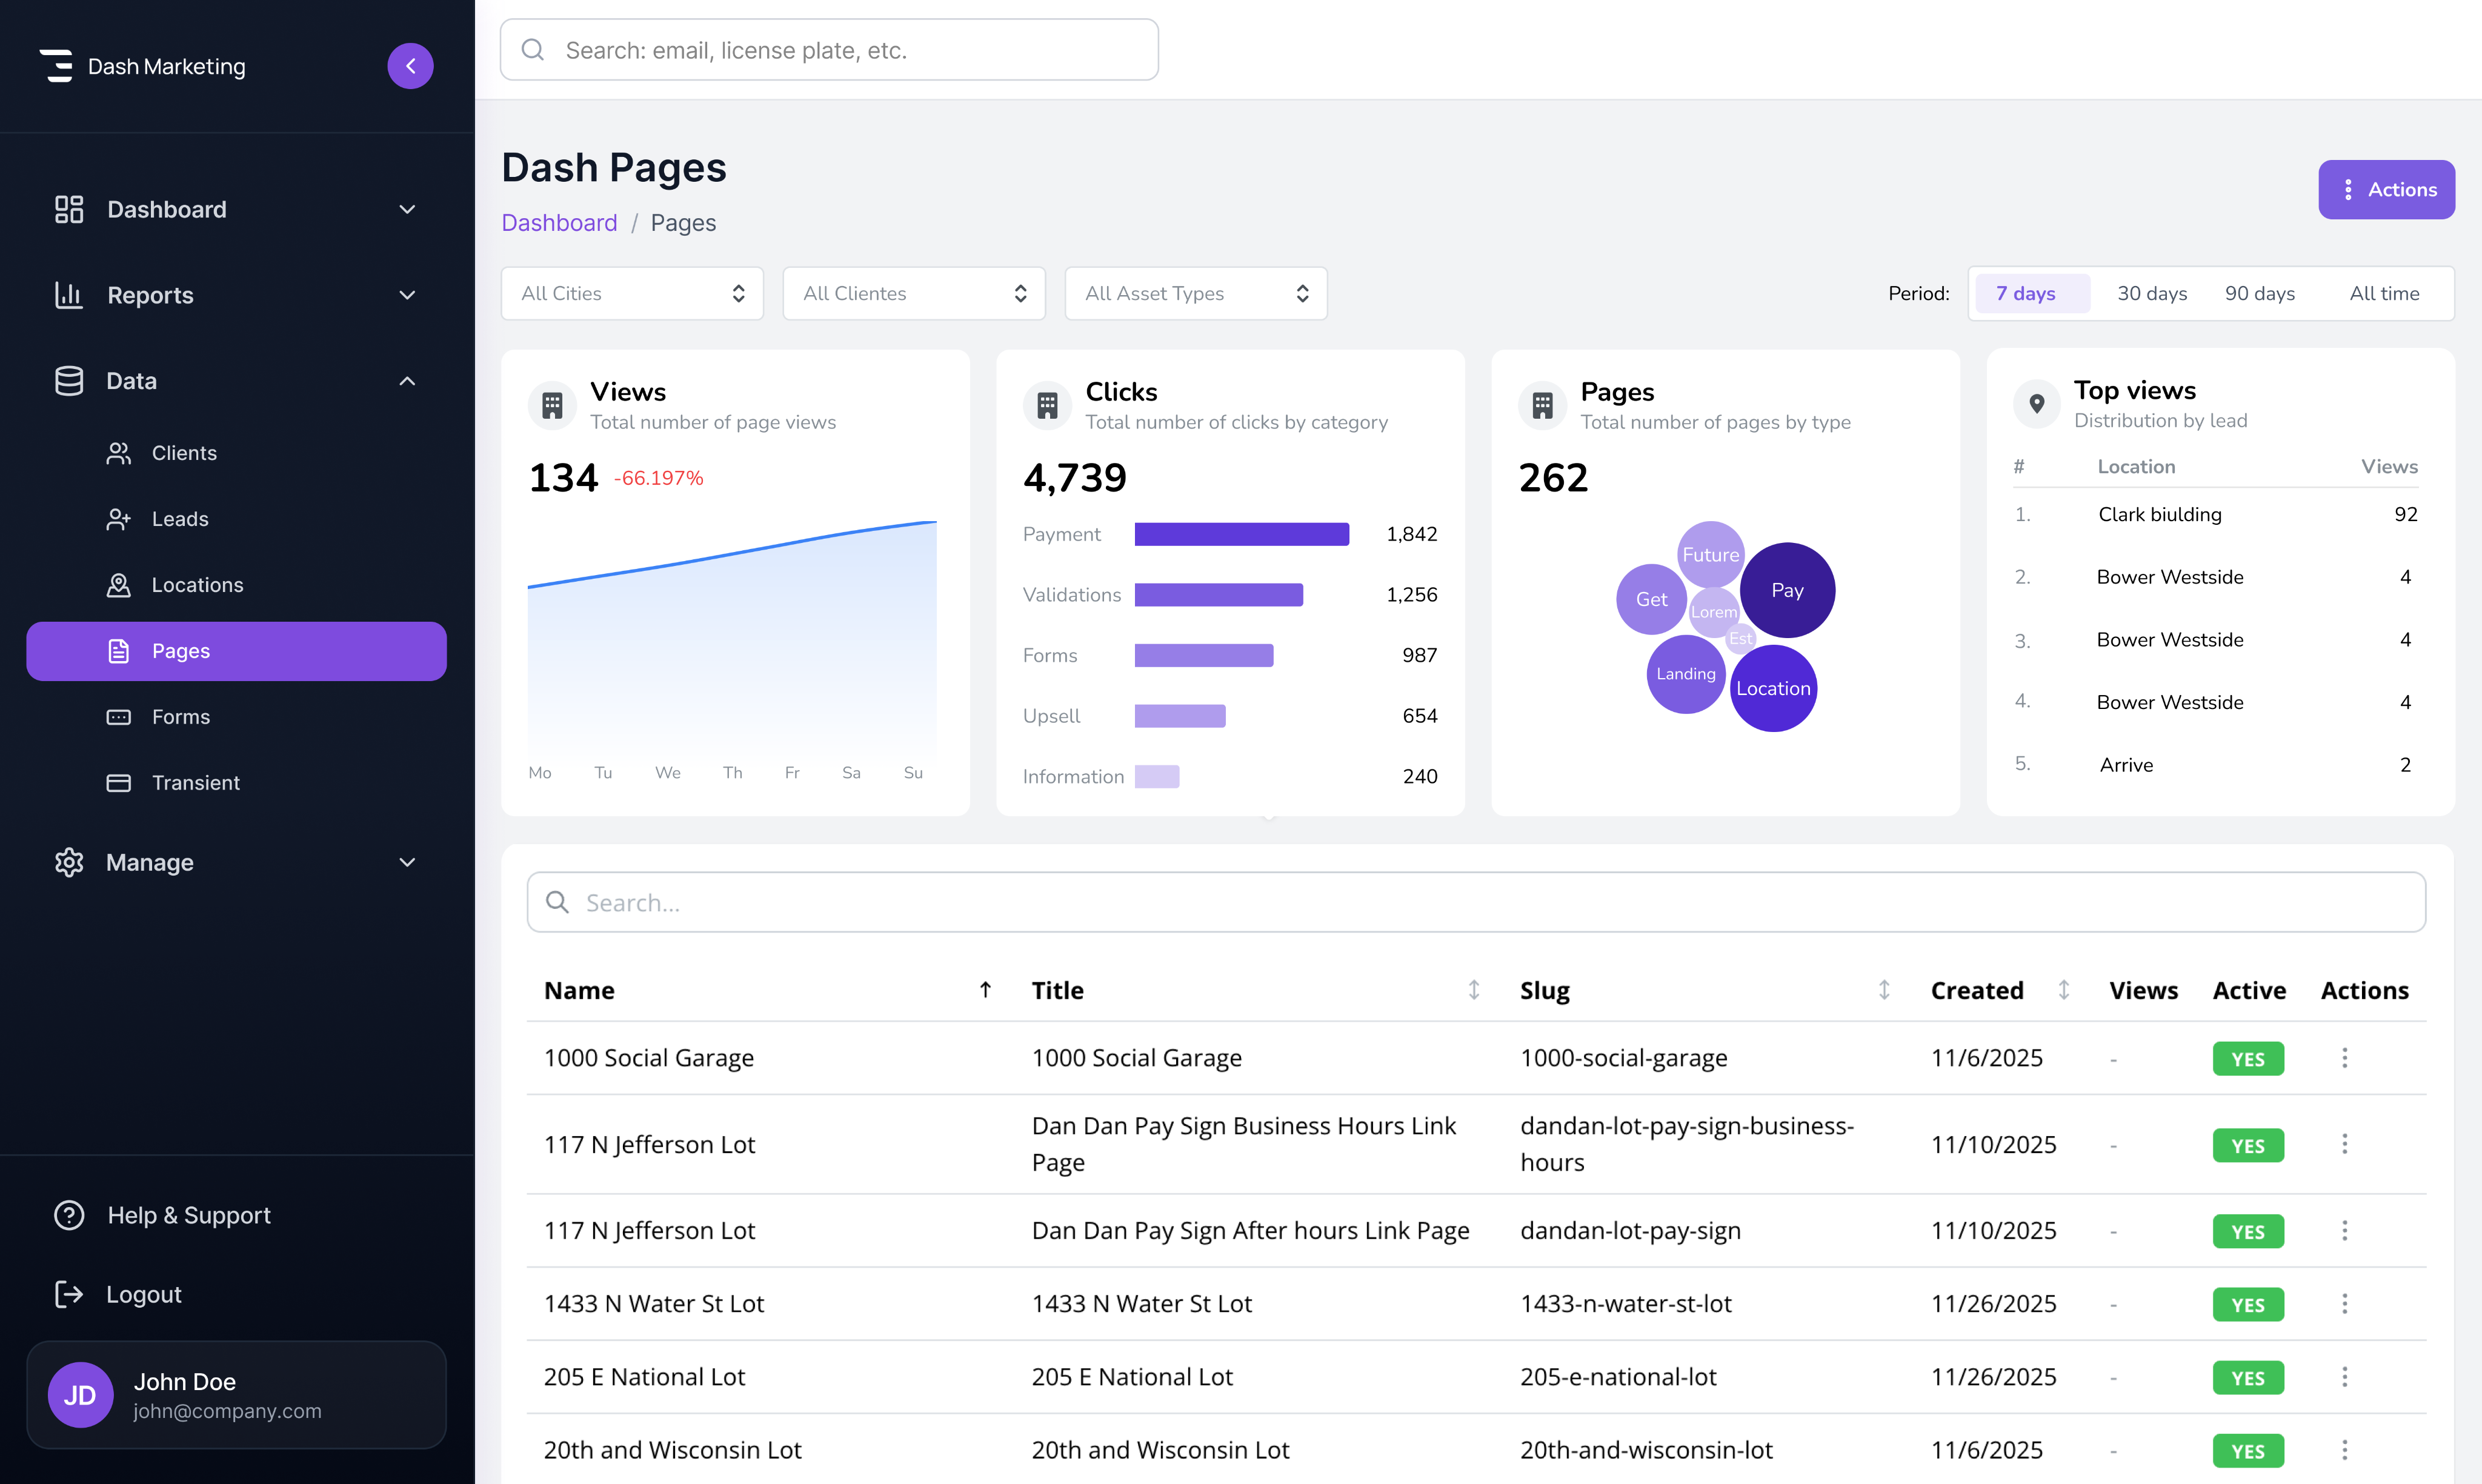Click the Top views location pin icon
This screenshot has width=2482, height=1484.
click(x=2036, y=404)
